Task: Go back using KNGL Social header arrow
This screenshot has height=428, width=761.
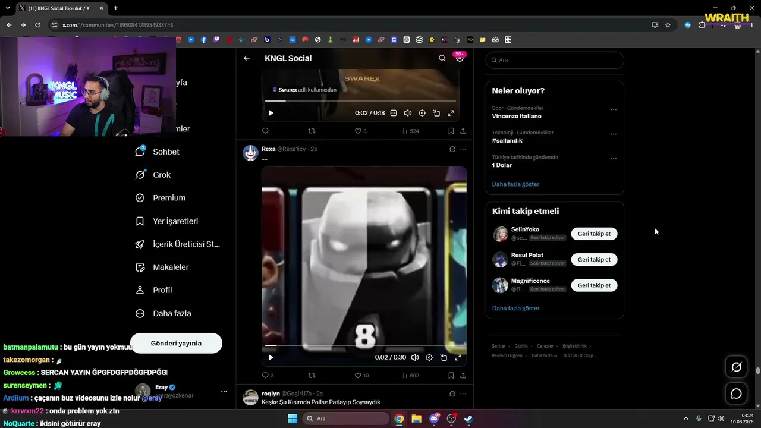Action: click(247, 58)
